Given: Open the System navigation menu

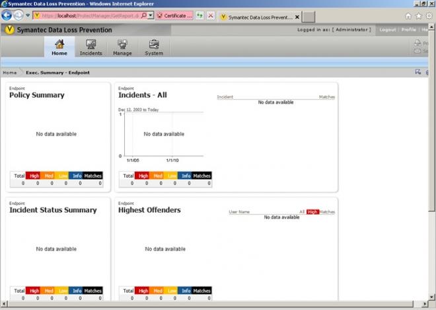Looking at the screenshot, I should point(154,47).
